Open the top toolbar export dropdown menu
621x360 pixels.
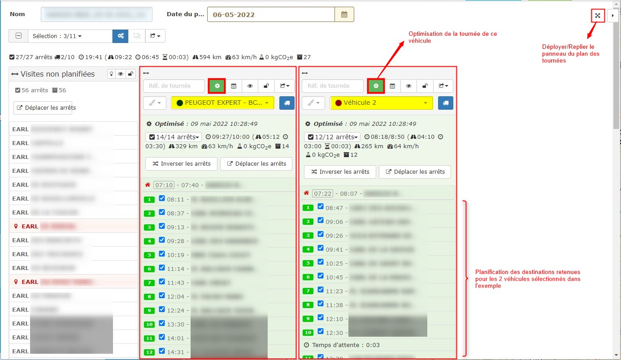pos(156,36)
